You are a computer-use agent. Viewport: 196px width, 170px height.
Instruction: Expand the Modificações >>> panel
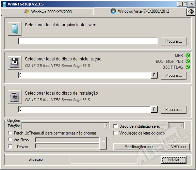tap(139, 147)
